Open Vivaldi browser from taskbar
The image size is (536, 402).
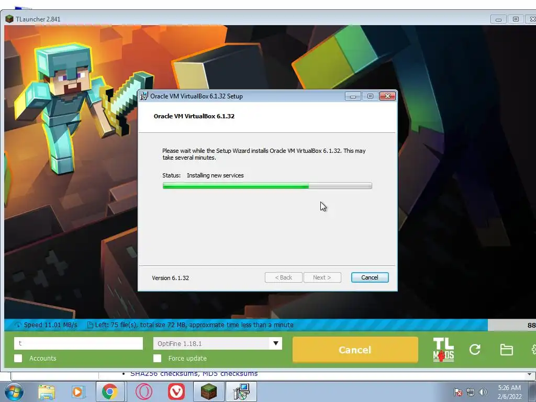coord(176,392)
